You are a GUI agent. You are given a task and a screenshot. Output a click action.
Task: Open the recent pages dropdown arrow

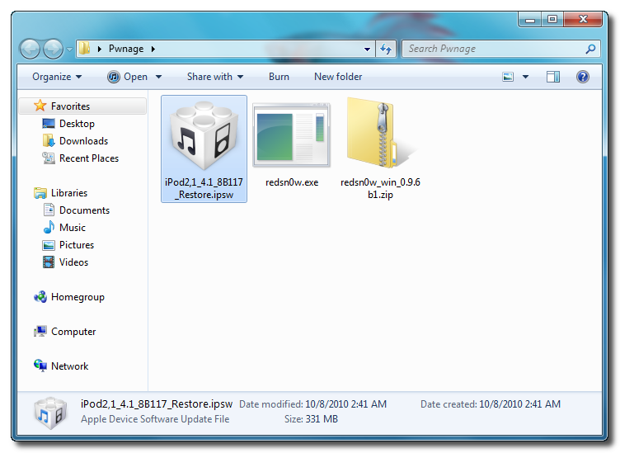tap(69, 50)
